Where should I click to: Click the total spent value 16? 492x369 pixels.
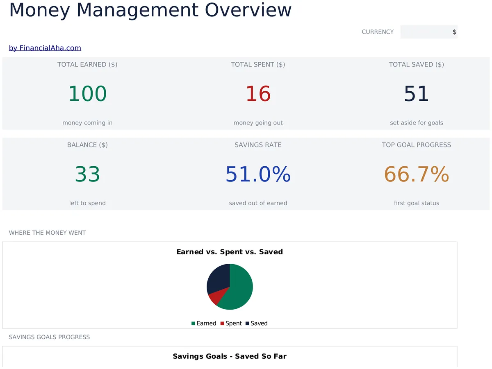[x=258, y=94]
